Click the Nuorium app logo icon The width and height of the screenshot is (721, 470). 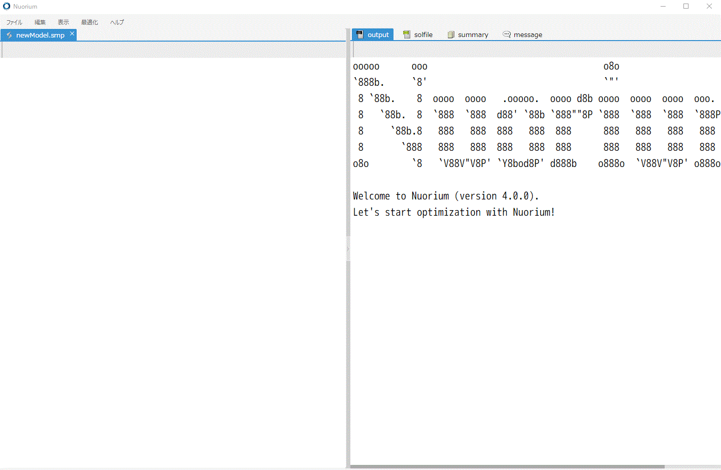pos(7,6)
